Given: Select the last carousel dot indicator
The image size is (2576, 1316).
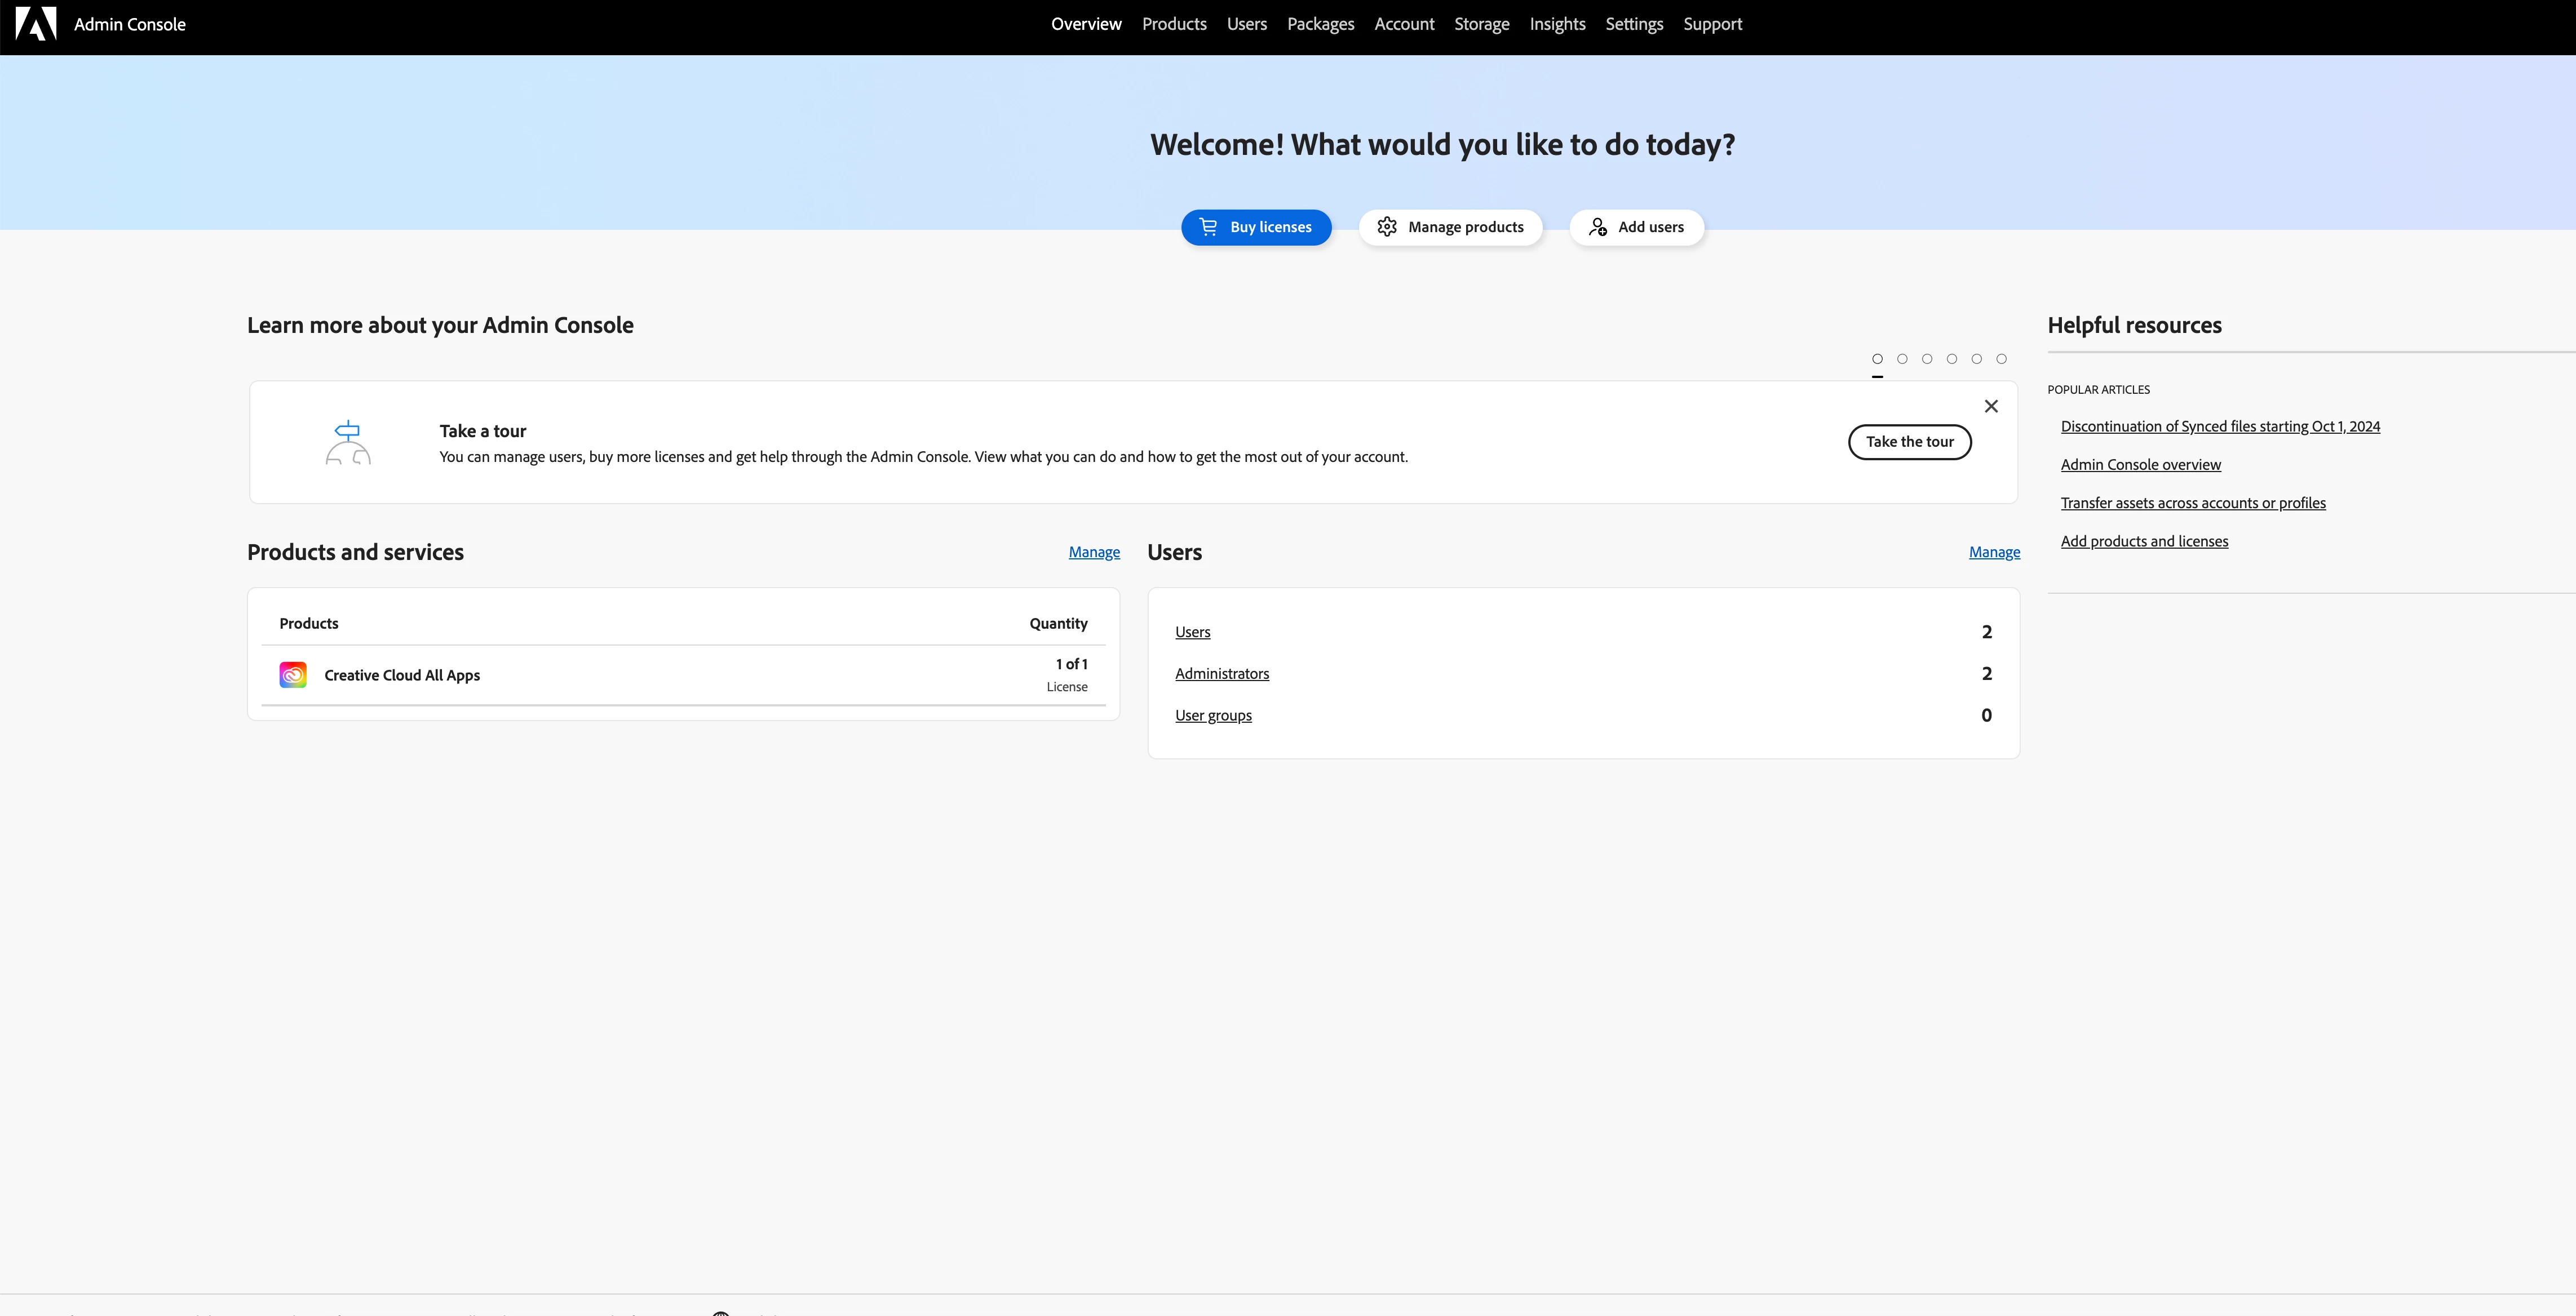Looking at the screenshot, I should pos(2001,359).
